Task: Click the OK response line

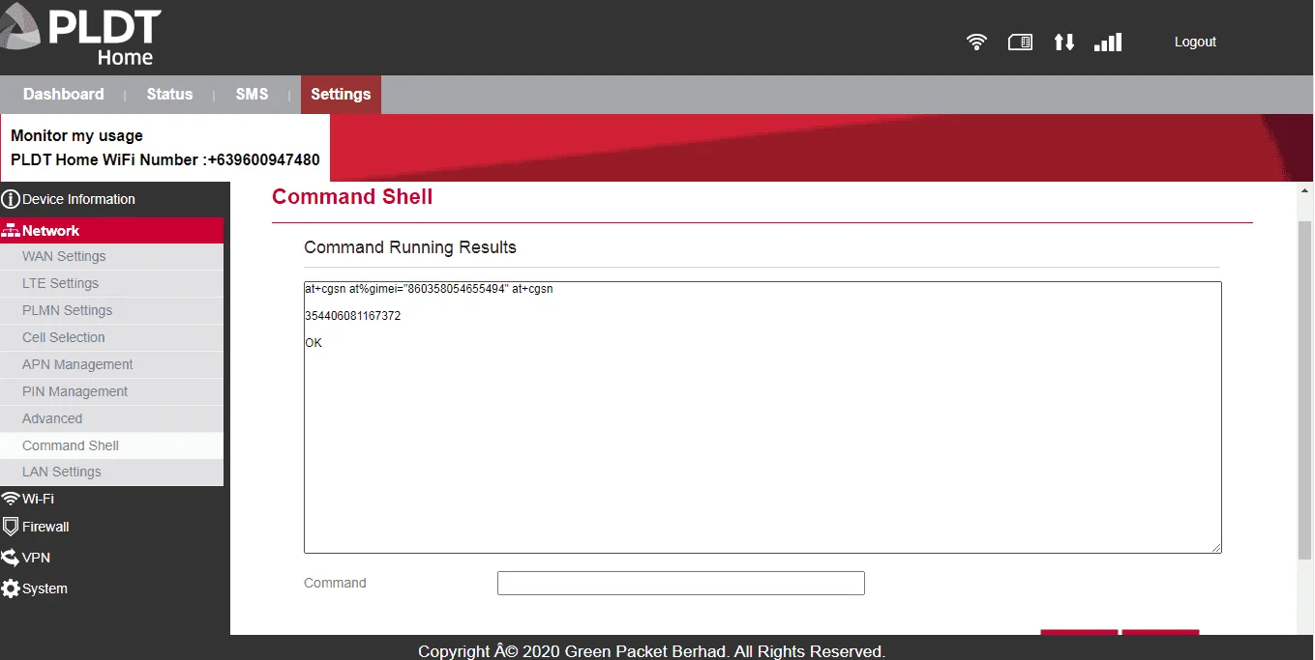Action: [314, 343]
